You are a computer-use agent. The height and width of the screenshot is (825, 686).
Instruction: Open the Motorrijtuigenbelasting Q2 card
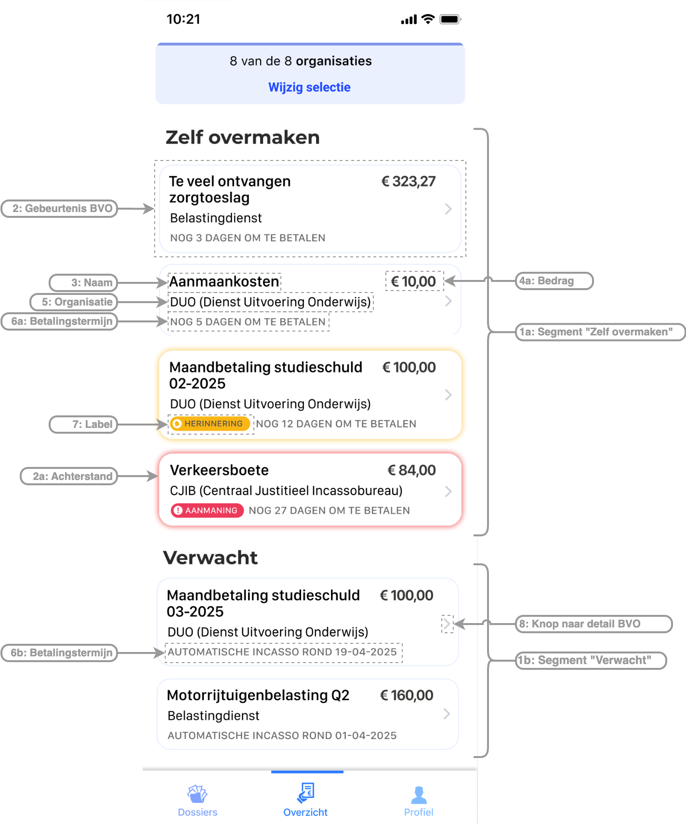308,714
